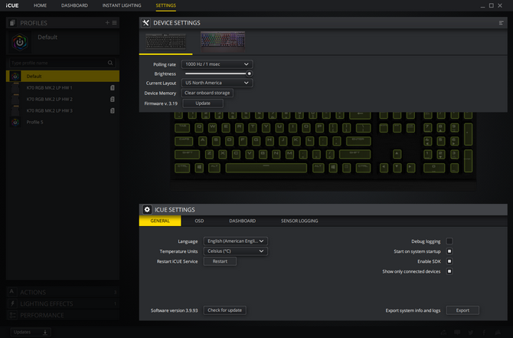Open the Current Layout dropdown
This screenshot has height=338, width=513.
tap(217, 83)
